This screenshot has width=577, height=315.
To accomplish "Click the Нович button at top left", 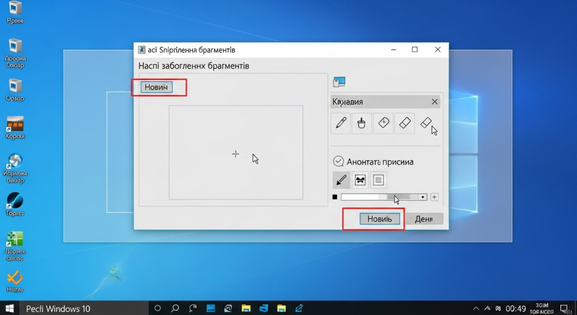I will (x=156, y=87).
